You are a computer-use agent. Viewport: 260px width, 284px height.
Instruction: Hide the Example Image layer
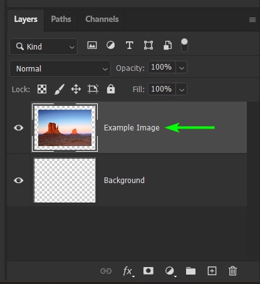click(x=19, y=128)
